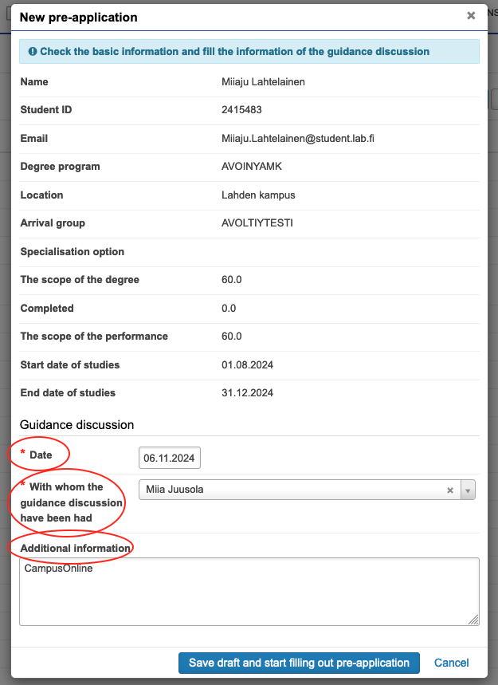The height and width of the screenshot is (685, 498).
Task: Click the Date field label
Action: click(41, 455)
